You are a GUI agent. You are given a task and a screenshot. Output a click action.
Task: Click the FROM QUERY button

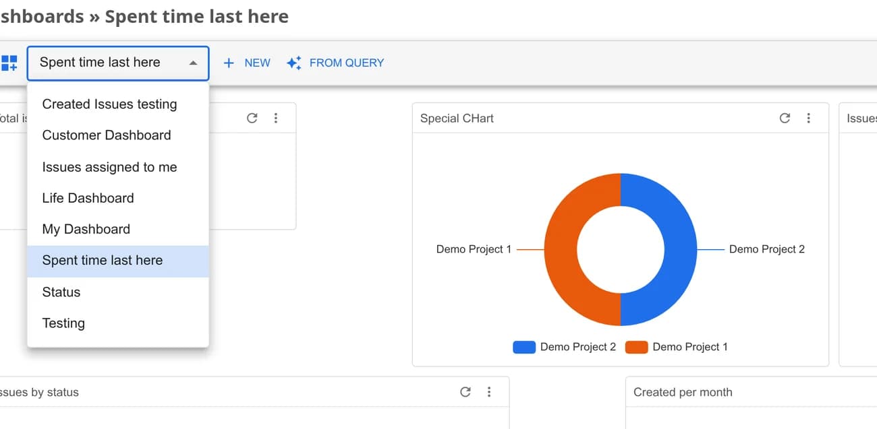point(335,63)
